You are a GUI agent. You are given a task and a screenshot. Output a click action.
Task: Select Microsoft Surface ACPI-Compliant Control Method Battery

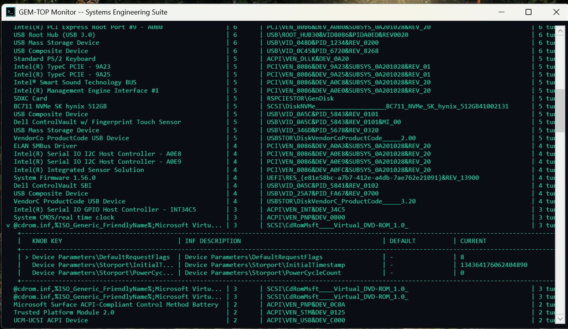pyautogui.click(x=116, y=305)
